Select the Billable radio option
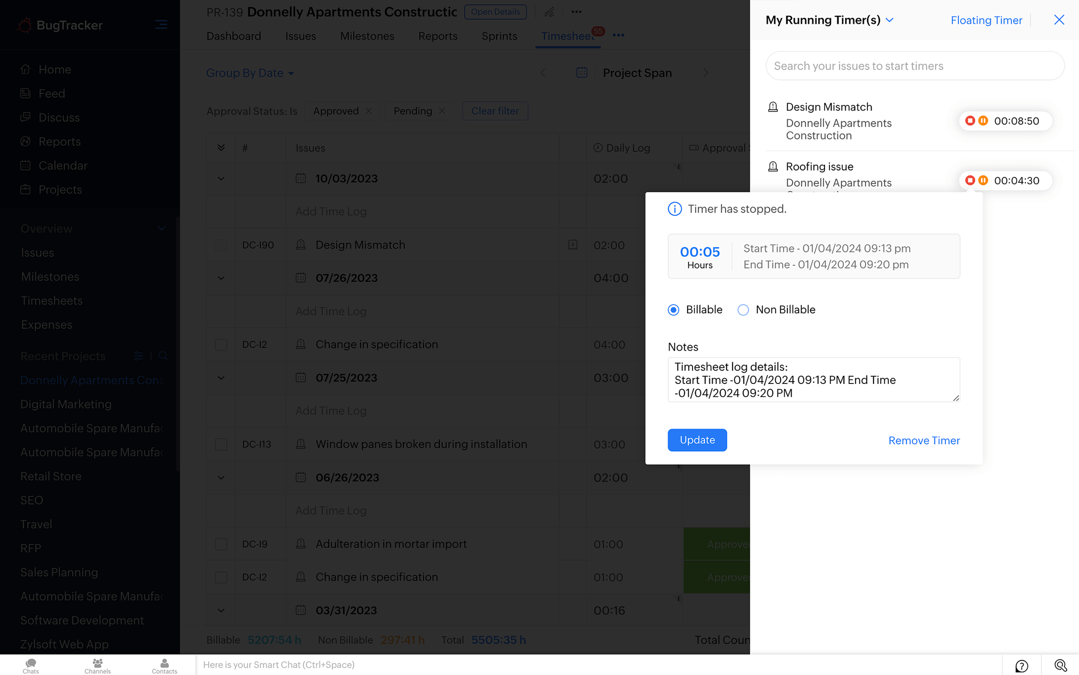 click(x=673, y=310)
